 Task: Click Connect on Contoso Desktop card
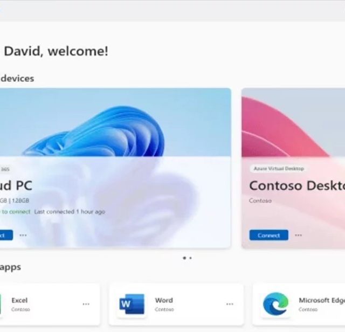tap(268, 235)
